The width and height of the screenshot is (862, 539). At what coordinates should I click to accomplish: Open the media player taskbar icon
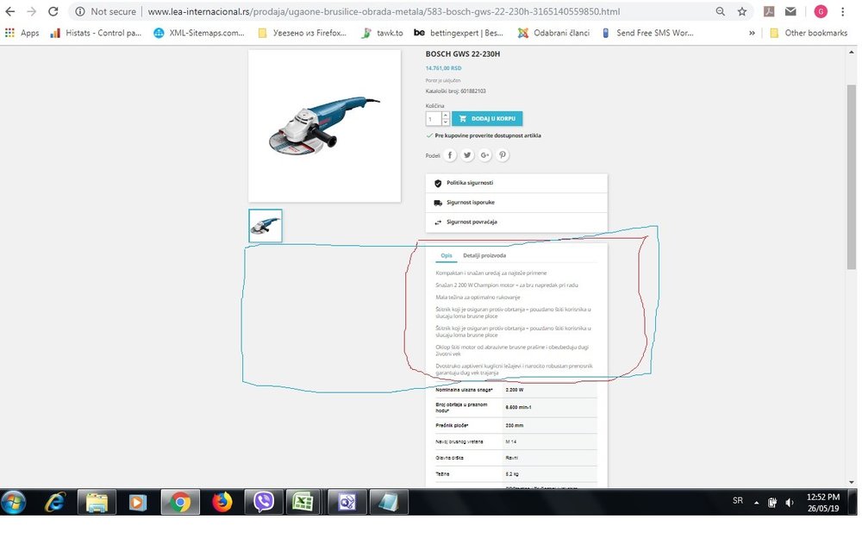pos(138,503)
